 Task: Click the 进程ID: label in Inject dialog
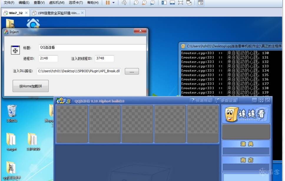[x=29, y=59]
